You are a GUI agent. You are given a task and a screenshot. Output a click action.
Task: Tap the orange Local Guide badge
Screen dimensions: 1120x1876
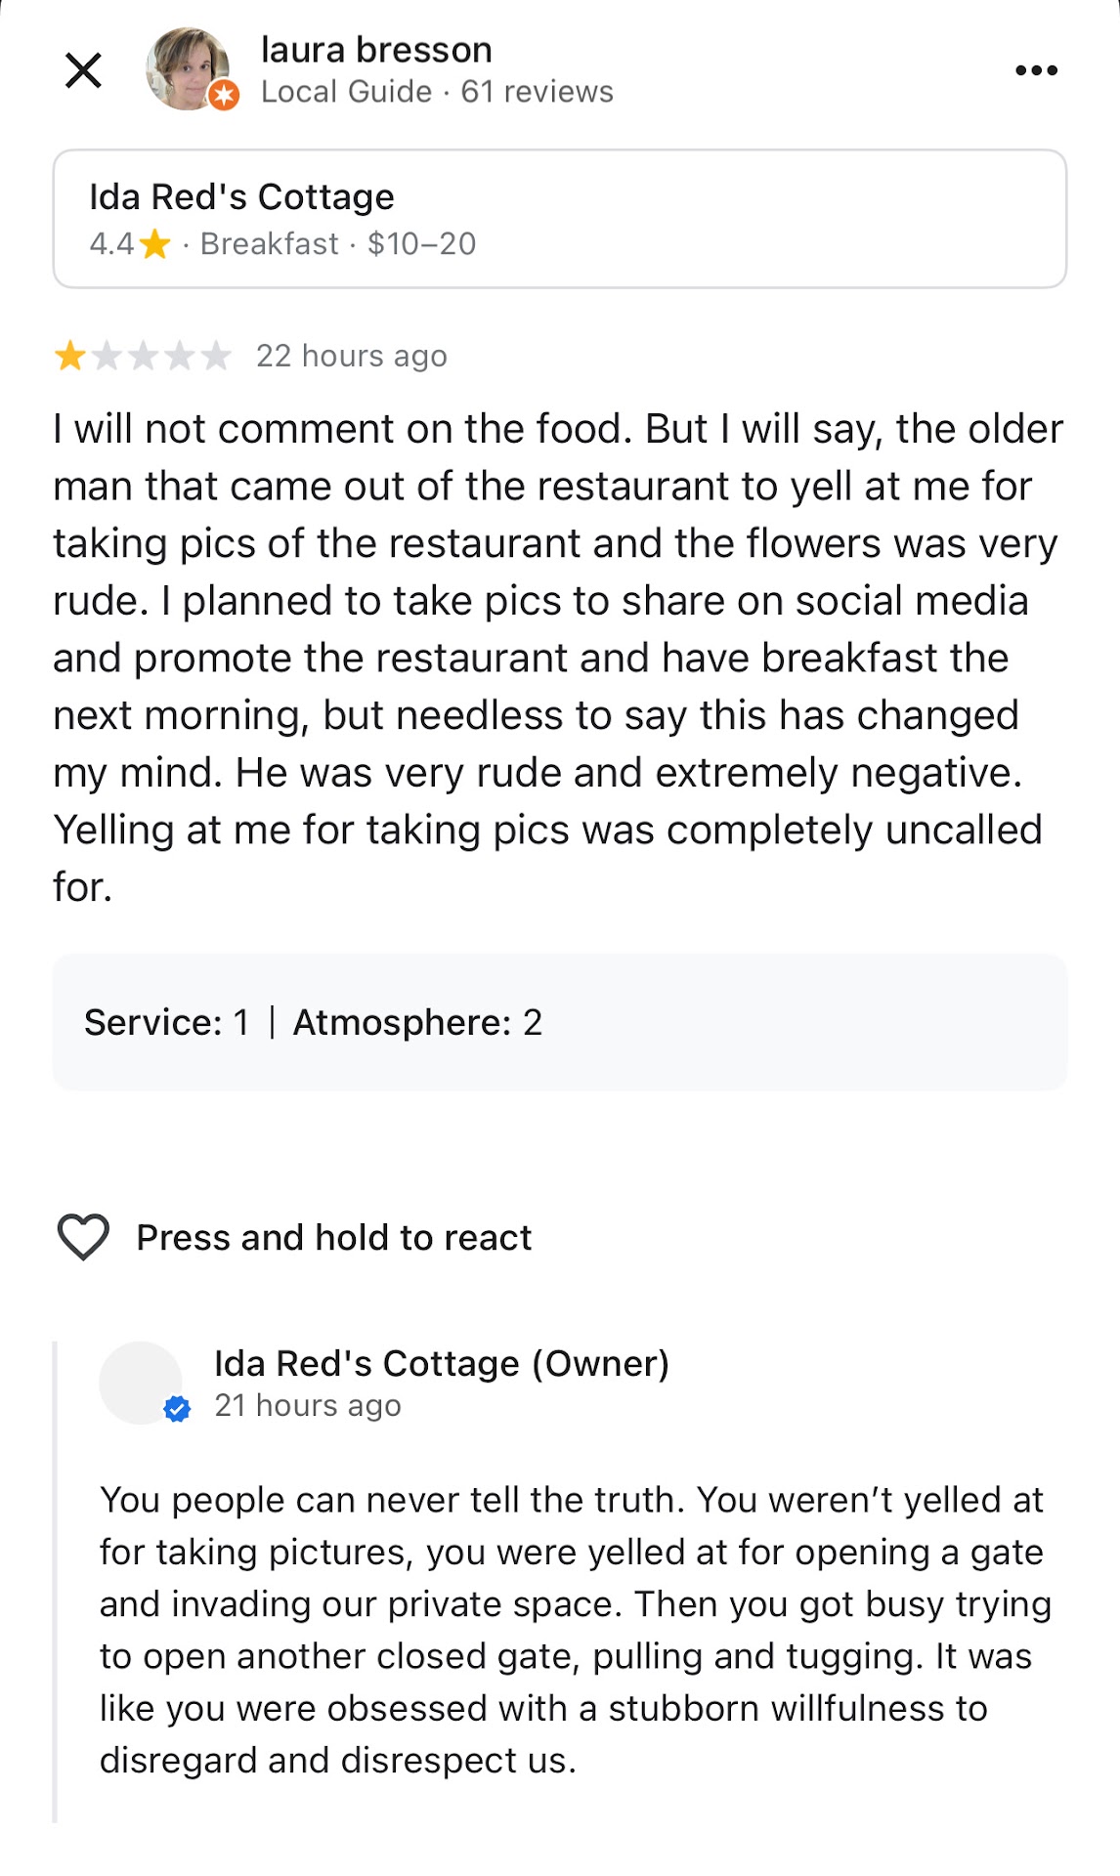[225, 95]
